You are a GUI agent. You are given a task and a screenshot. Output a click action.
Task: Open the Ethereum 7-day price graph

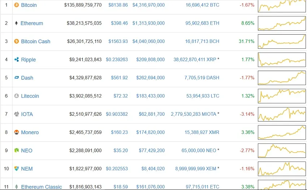point(282,23)
